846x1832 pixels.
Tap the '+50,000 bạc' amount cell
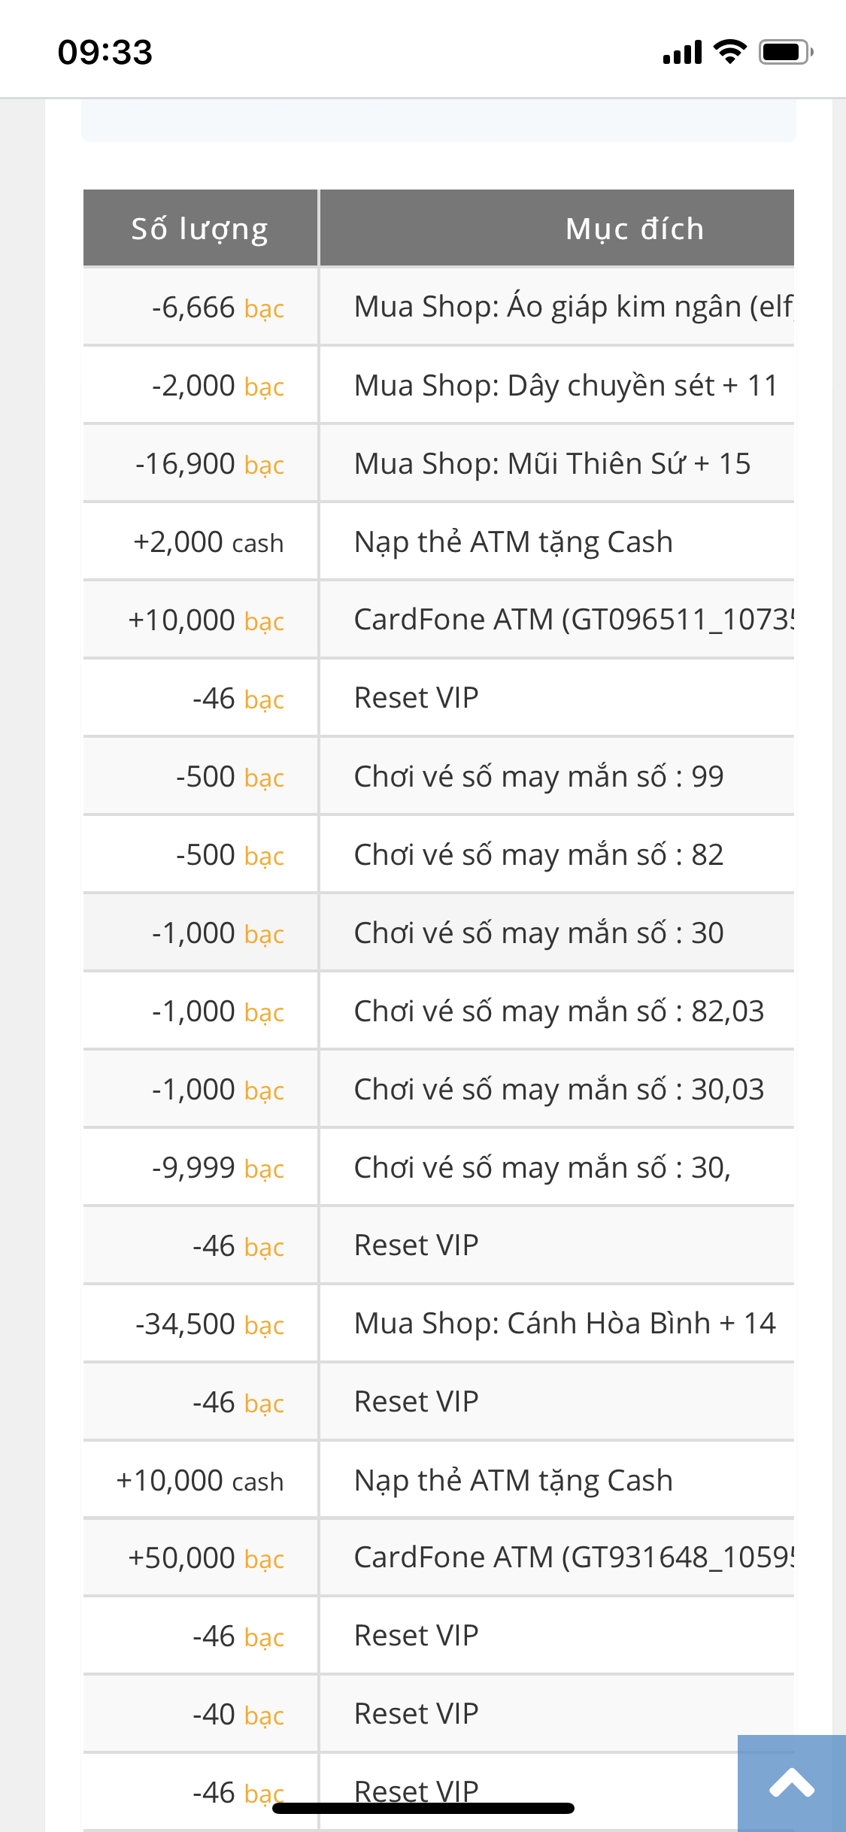205,1558
